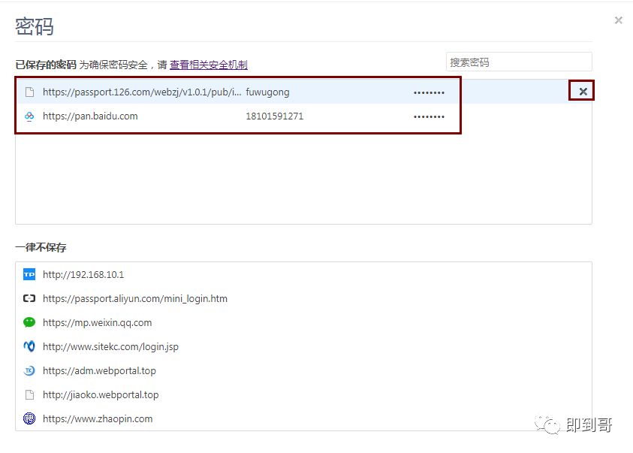
Task: Click the page icon beside passport.126.com
Action: 29,92
